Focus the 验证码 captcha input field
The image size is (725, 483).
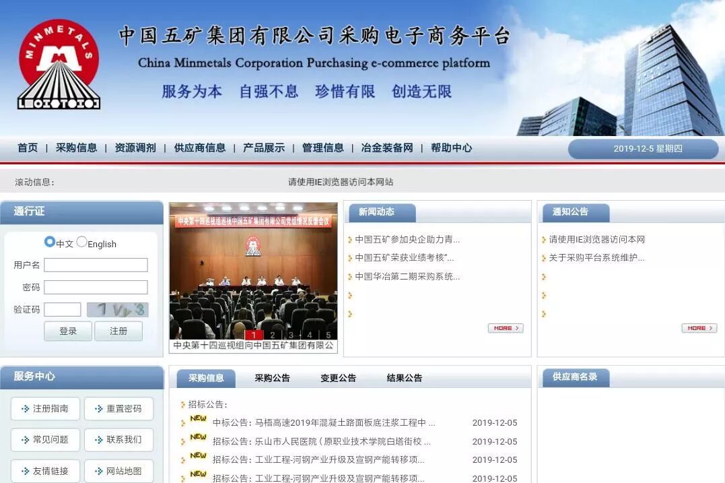tap(63, 309)
